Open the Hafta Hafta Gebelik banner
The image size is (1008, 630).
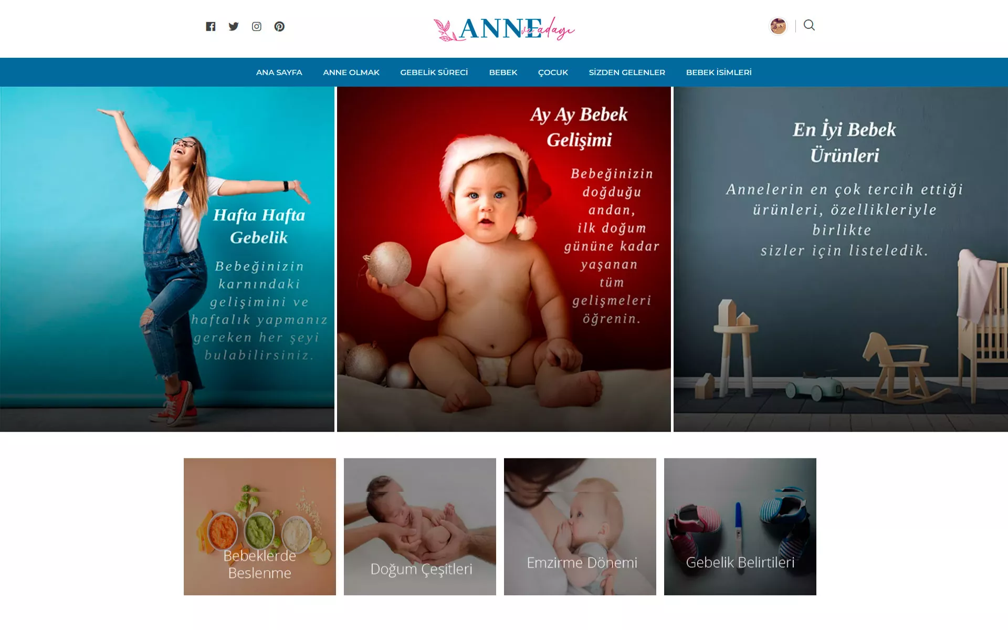point(167,259)
